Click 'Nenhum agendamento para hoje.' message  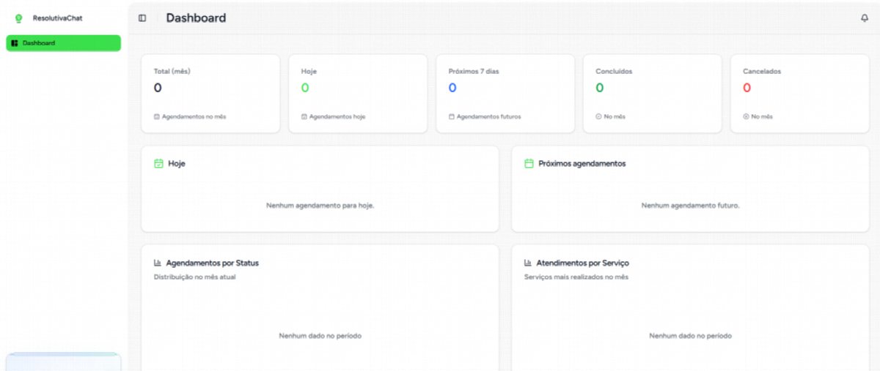click(320, 206)
